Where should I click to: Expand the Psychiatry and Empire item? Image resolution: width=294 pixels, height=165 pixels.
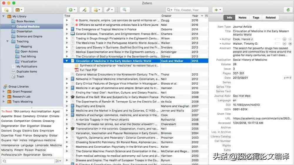(67, 106)
